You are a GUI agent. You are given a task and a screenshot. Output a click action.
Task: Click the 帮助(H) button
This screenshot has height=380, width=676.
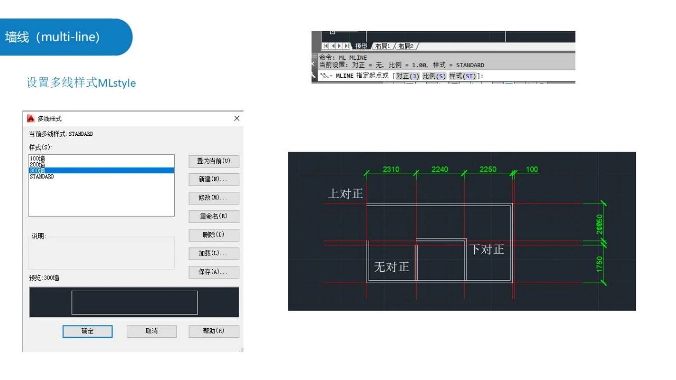[214, 331]
